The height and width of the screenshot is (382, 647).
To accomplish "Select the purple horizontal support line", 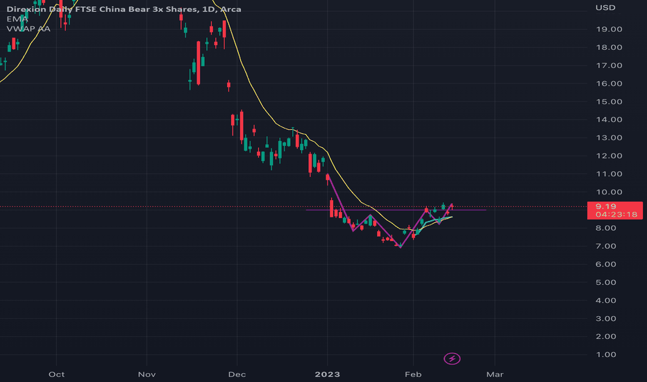I will coord(396,210).
